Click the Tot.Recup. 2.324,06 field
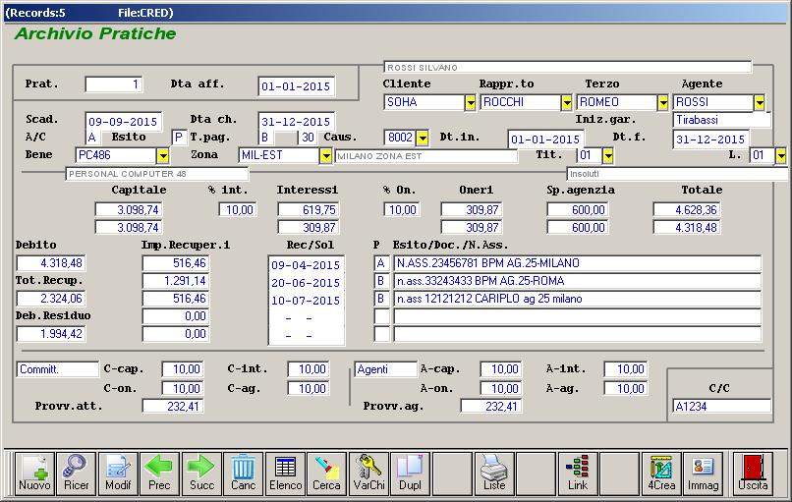Viewport: 792px width, 502px height. (x=51, y=299)
